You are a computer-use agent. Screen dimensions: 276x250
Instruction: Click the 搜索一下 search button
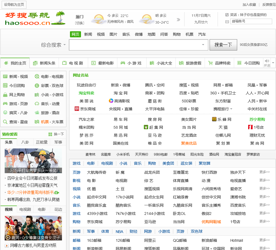(223, 45)
